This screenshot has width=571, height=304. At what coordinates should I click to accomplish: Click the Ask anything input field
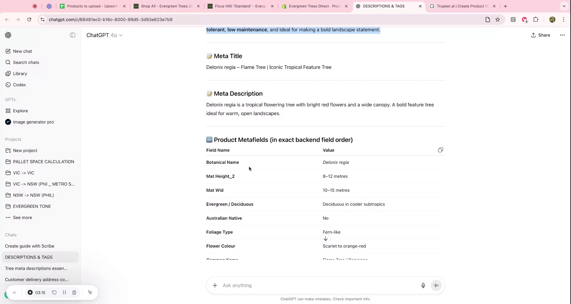(297, 285)
